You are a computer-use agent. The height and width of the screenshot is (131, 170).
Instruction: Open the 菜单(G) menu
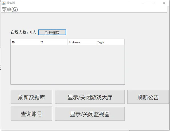click(10, 9)
